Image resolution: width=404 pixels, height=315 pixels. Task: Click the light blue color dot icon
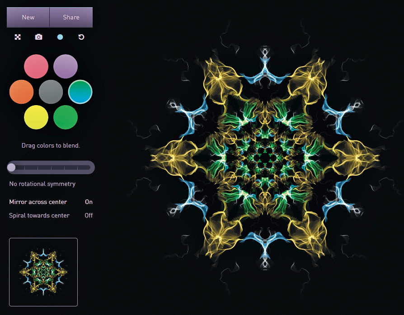click(x=60, y=37)
